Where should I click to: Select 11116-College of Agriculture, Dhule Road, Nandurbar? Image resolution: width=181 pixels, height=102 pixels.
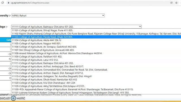point(96,80)
